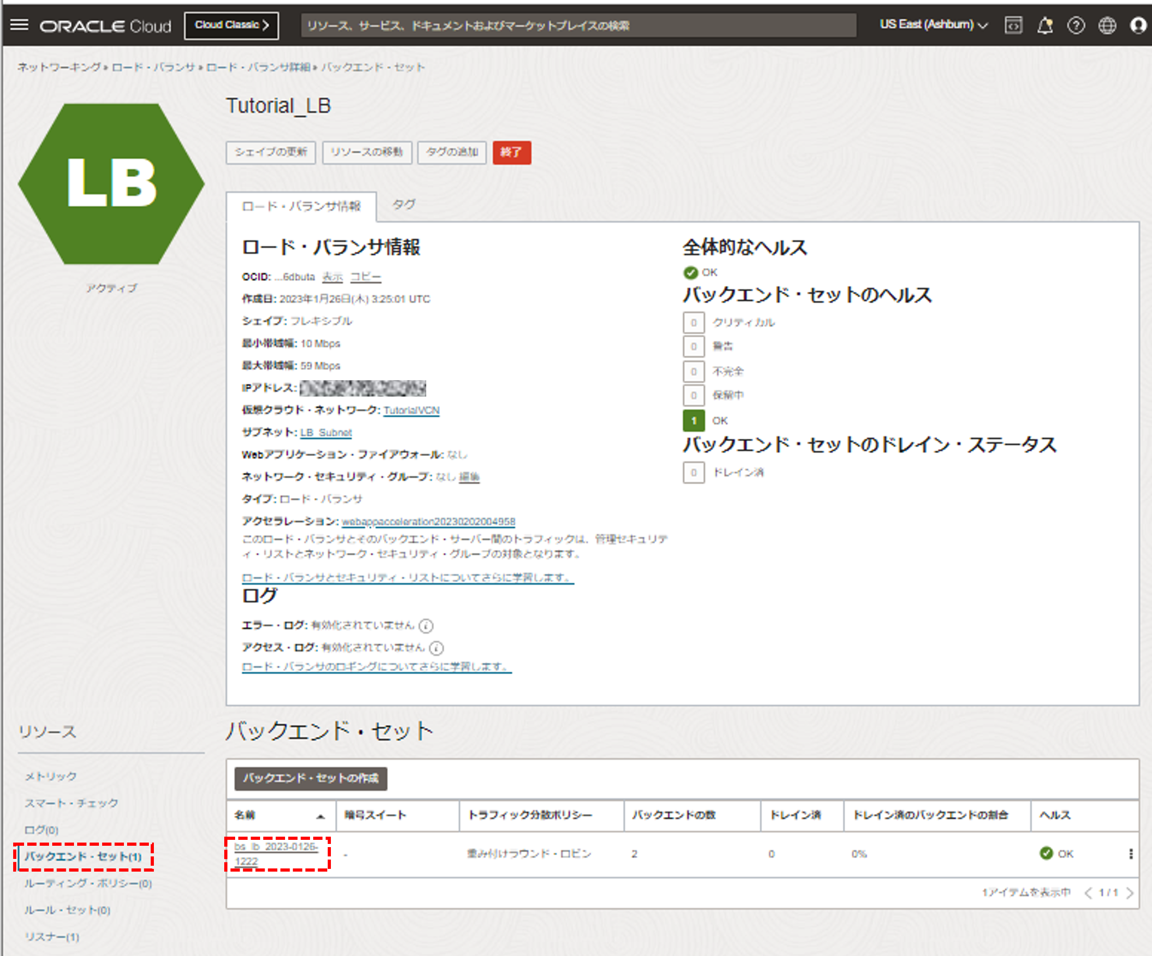The width and height of the screenshot is (1152, 956).
Task: Open the Tutorial/VCN network link
Action: 412,410
